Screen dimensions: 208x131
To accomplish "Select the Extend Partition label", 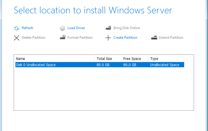I will pos(171,38).
